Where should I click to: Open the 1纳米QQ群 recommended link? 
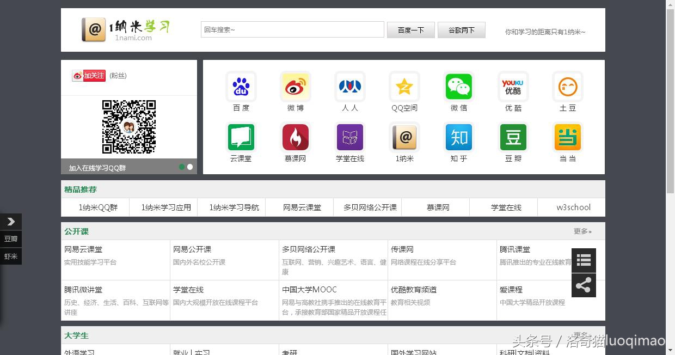[x=98, y=207]
